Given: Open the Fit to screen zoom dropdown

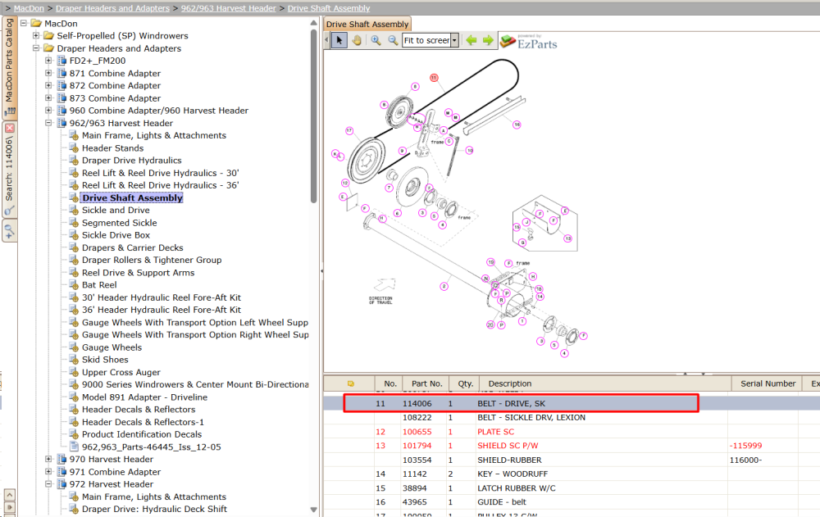Looking at the screenshot, I should point(454,40).
